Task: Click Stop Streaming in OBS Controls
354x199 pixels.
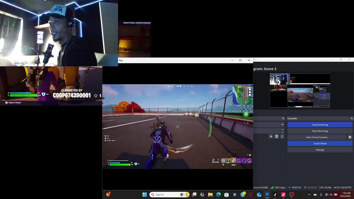Action: tap(320, 125)
